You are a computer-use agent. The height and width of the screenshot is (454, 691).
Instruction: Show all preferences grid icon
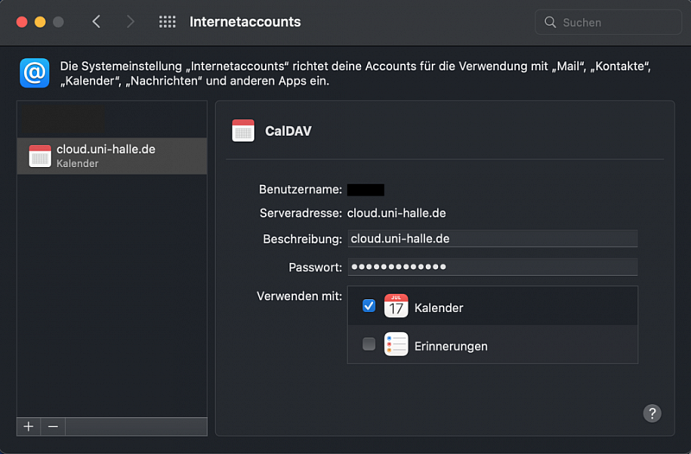coord(167,22)
